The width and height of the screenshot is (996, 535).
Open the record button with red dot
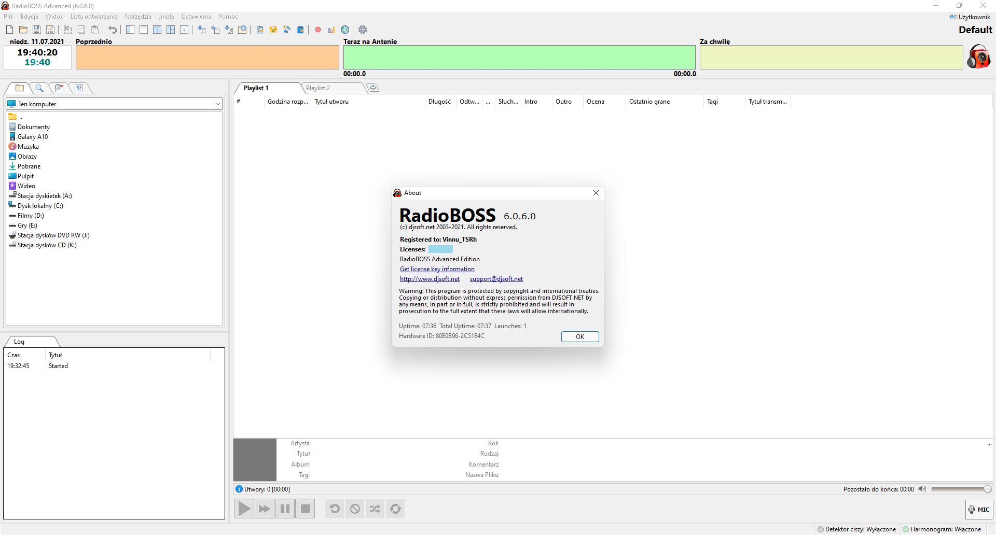[x=318, y=30]
